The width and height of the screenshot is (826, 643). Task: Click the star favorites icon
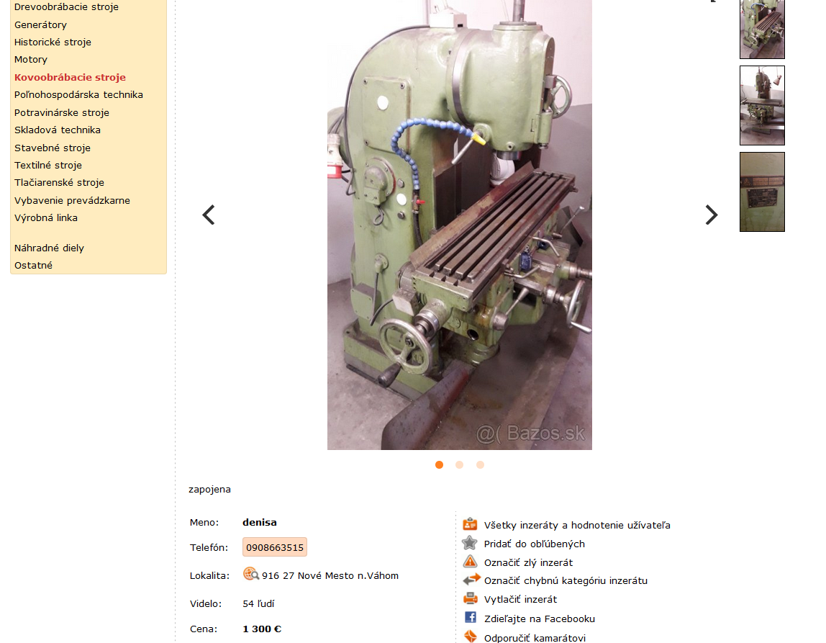[469, 543]
